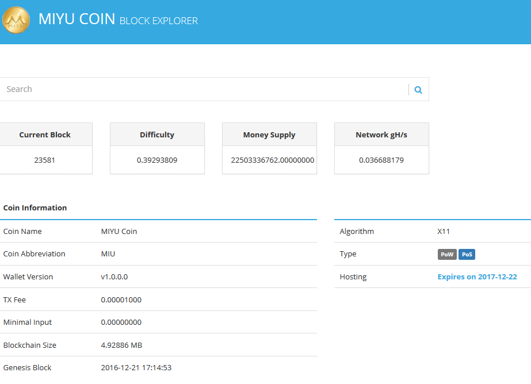
Task: Select the coin name value MIYU Coin
Action: (x=119, y=232)
